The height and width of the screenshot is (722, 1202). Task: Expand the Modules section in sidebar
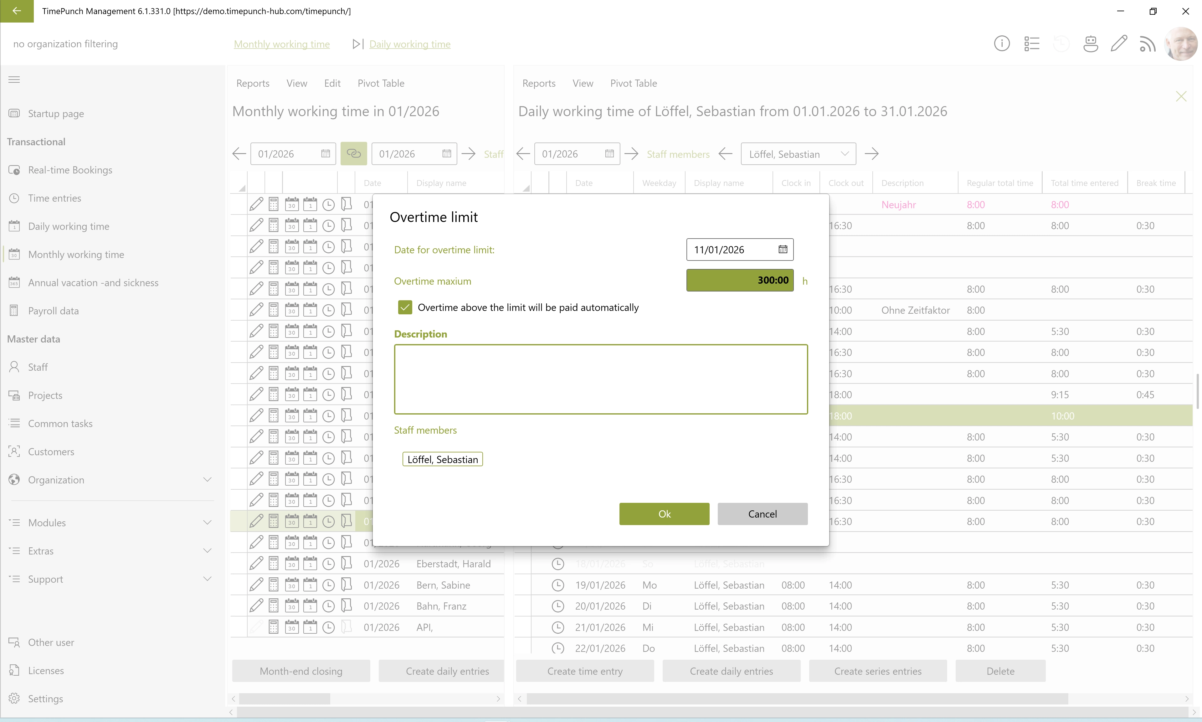pos(207,523)
